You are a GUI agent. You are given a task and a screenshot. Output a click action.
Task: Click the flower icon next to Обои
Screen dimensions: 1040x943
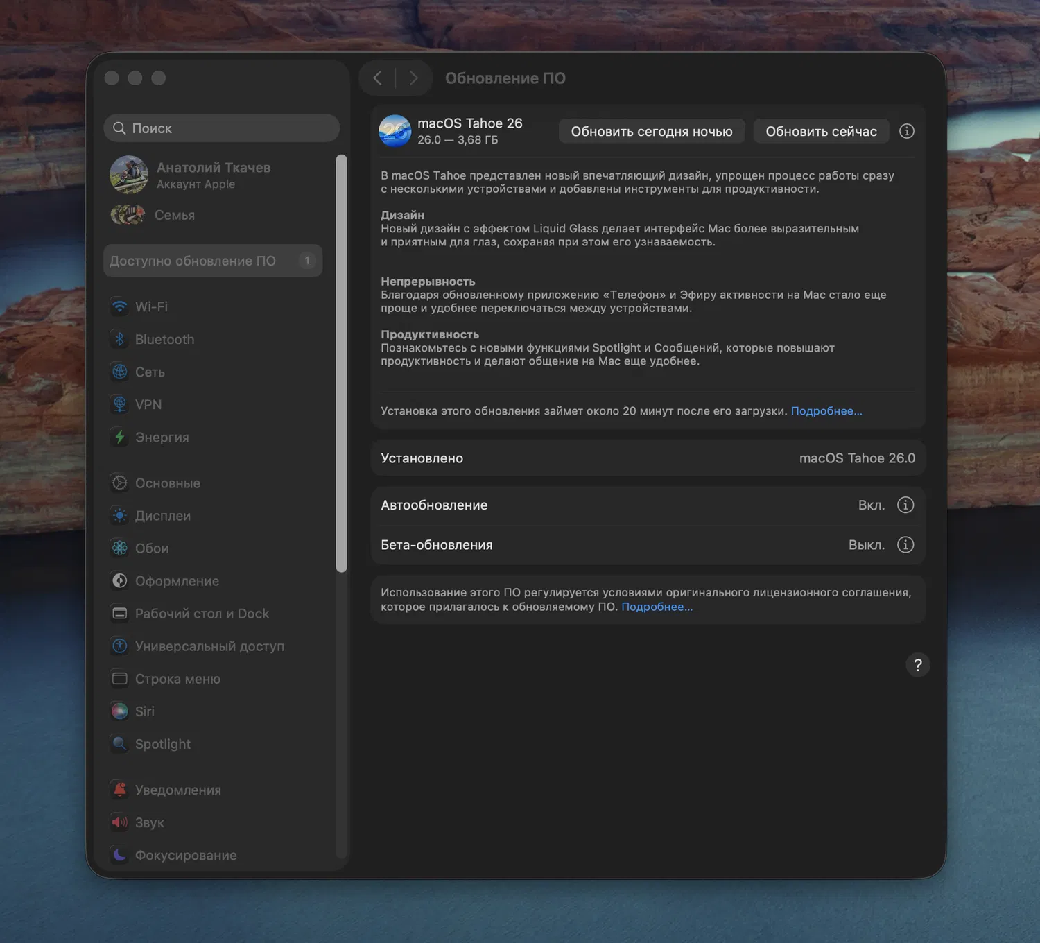pos(120,548)
